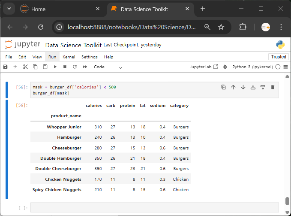Select the Double Cheeseburger row label
The image size is (291, 216).
(x=58, y=169)
